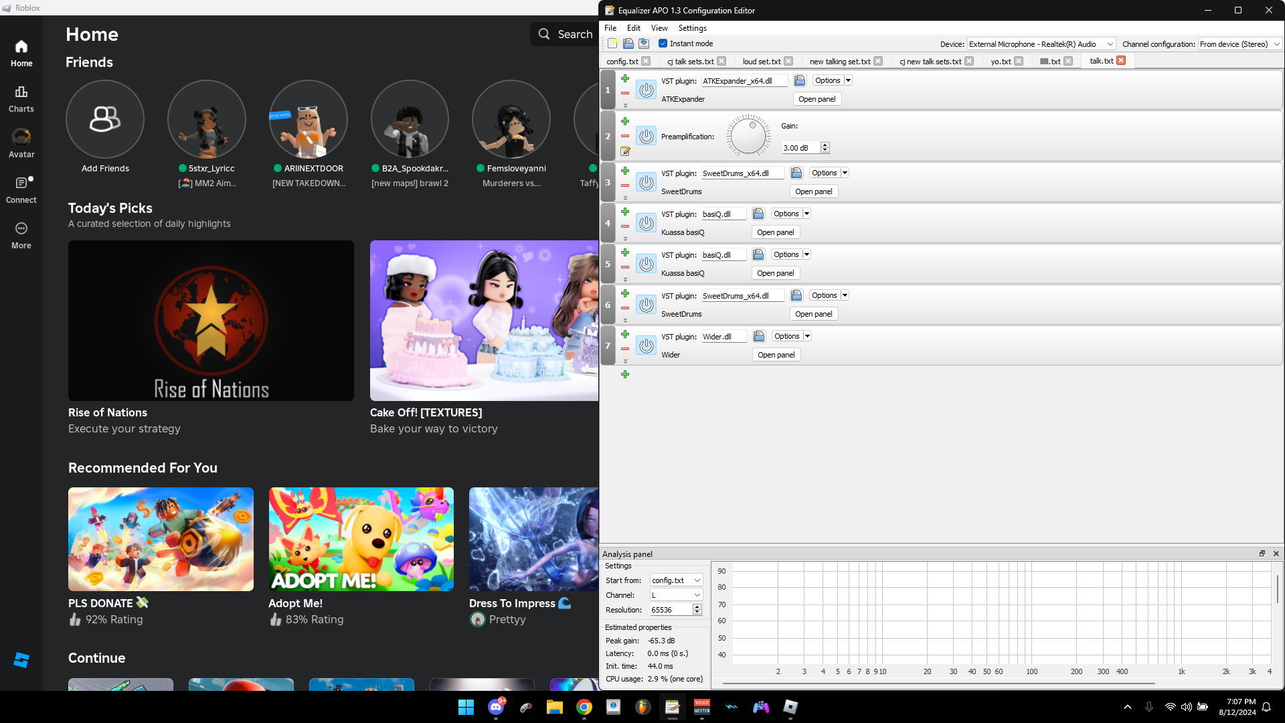This screenshot has width=1285, height=723.
Task: Toggle power button for Wider plugin
Action: click(x=646, y=345)
